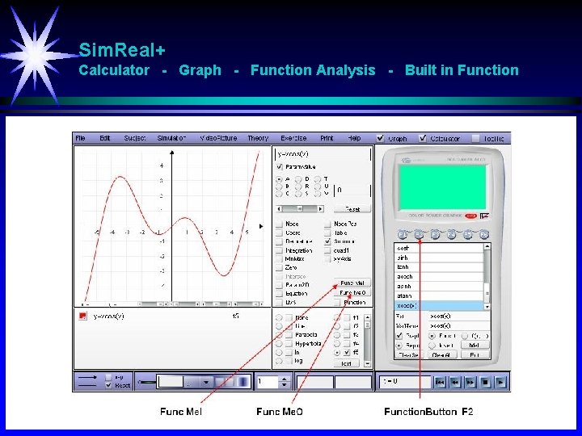
Task: Click scroll-down arrow of f1-f5 list
Action: [367, 364]
